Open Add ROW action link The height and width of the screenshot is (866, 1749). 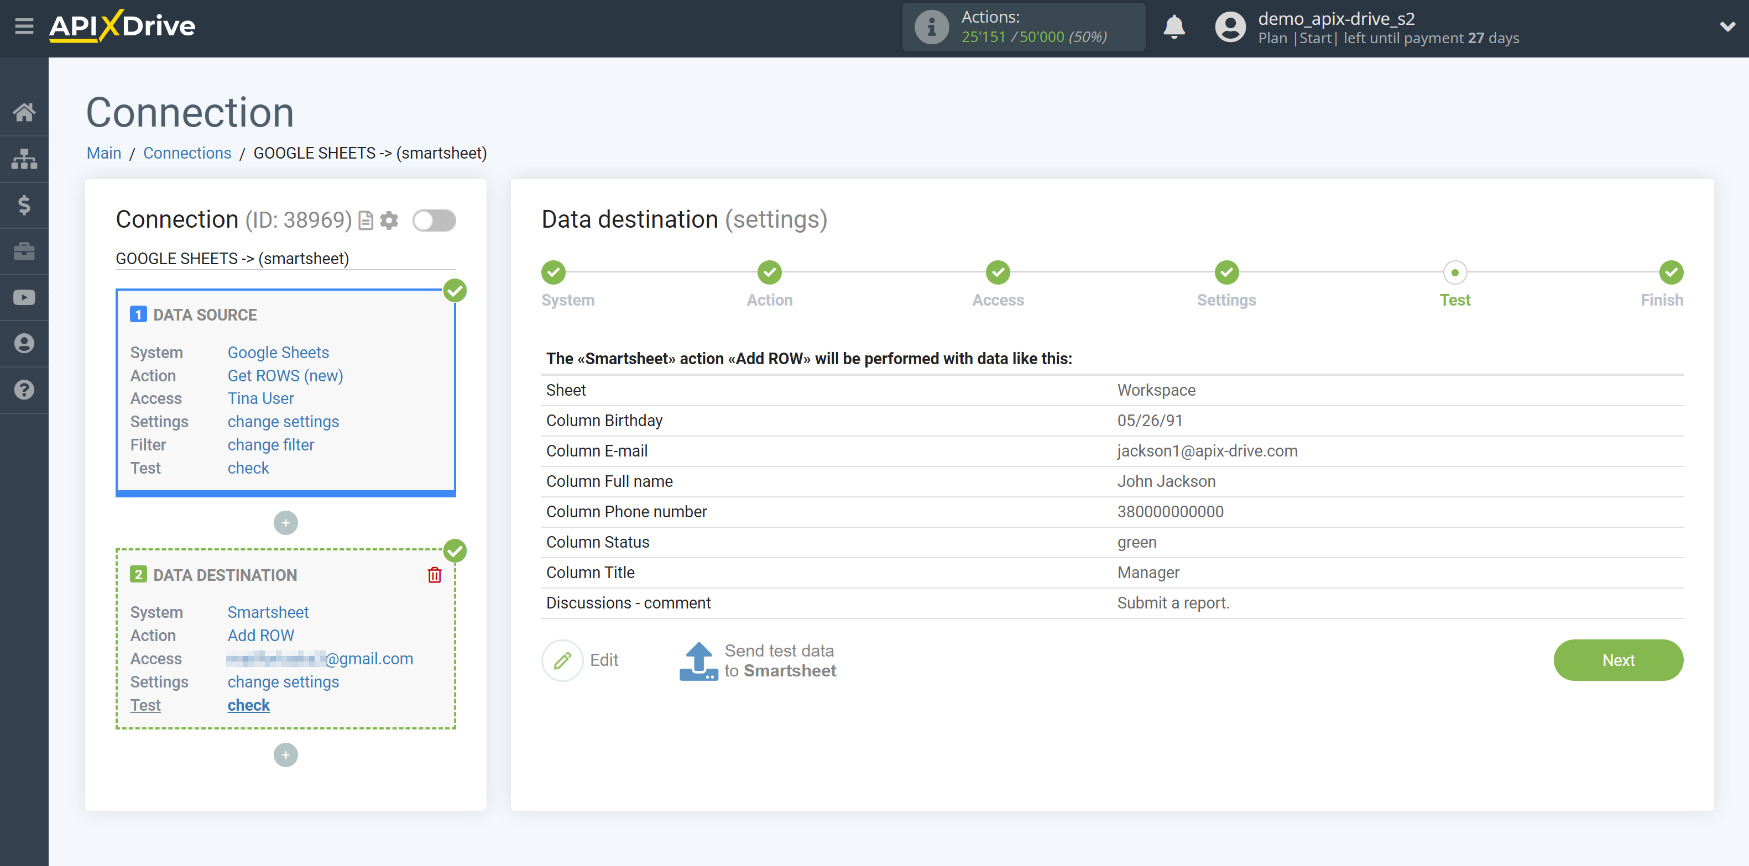261,635
